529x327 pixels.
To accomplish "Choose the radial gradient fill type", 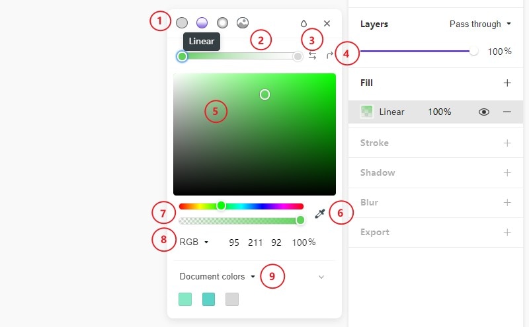I will point(222,23).
